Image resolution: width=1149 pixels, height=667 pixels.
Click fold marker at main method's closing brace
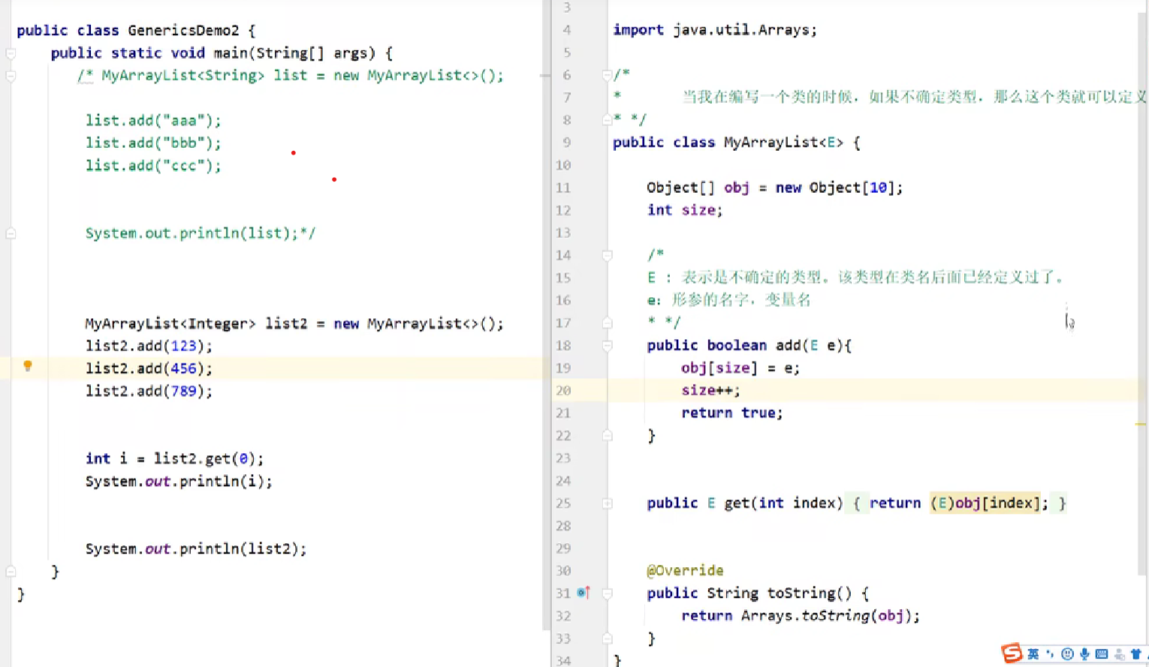click(11, 572)
